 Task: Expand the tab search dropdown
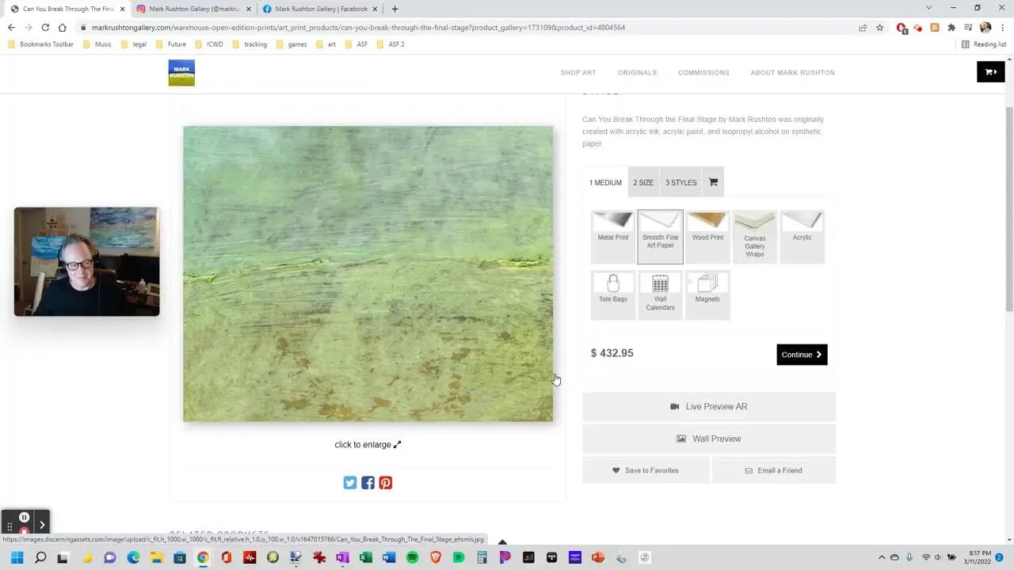[928, 8]
